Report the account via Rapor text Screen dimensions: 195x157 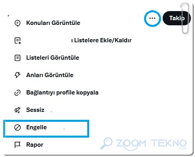click(x=35, y=145)
